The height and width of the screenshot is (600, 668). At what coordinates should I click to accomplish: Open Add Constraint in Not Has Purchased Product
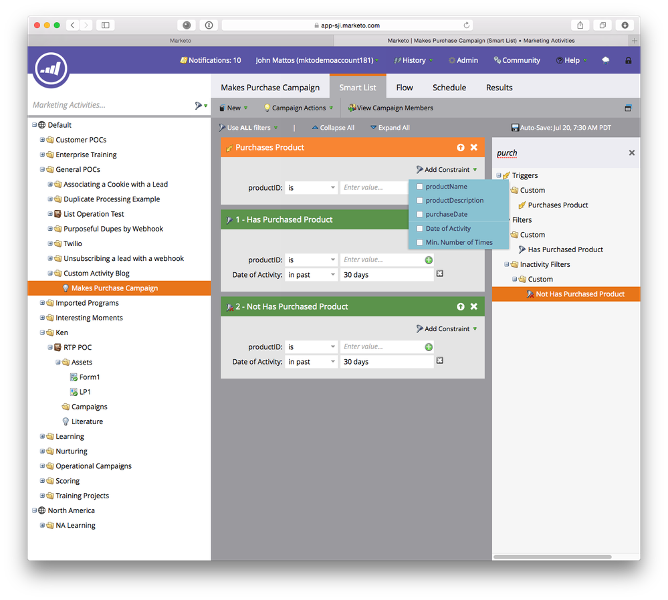click(x=447, y=329)
